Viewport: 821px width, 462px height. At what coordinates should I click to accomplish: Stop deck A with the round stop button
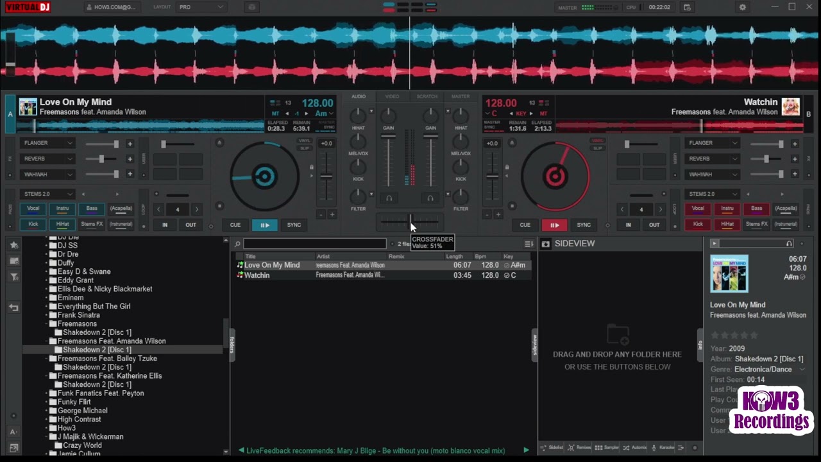(x=219, y=206)
